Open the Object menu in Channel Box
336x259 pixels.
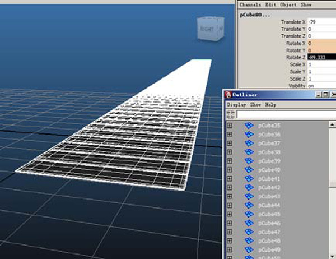pos(288,4)
